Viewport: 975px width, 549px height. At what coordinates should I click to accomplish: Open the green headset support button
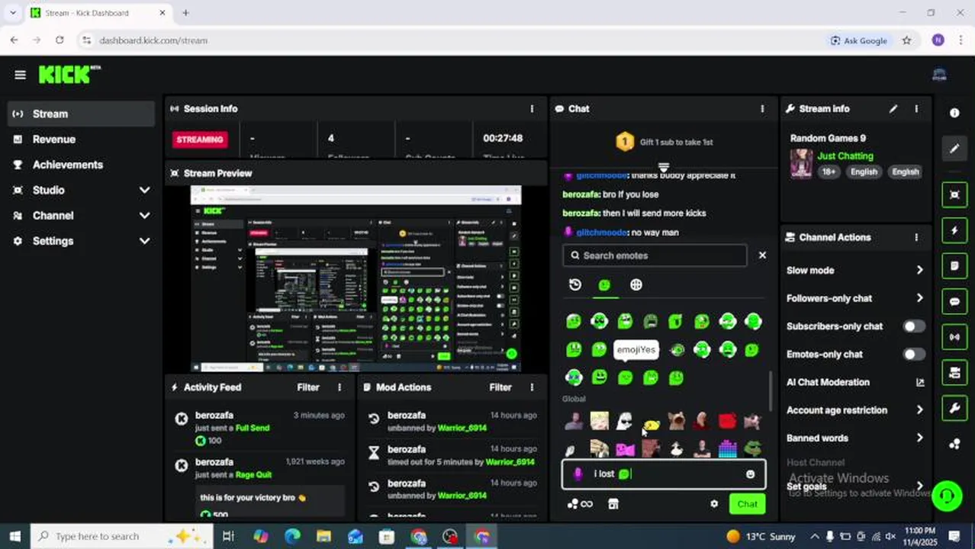point(947,496)
